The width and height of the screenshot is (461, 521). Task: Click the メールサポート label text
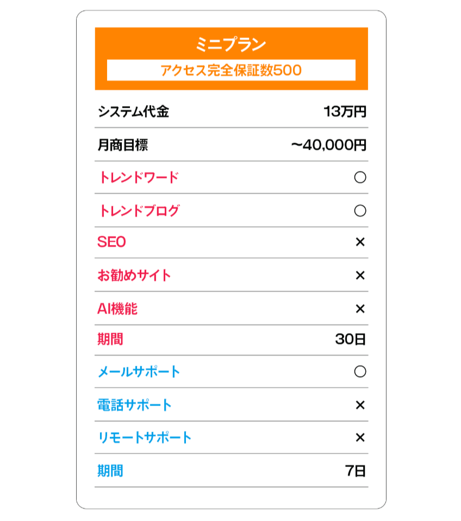(x=139, y=371)
